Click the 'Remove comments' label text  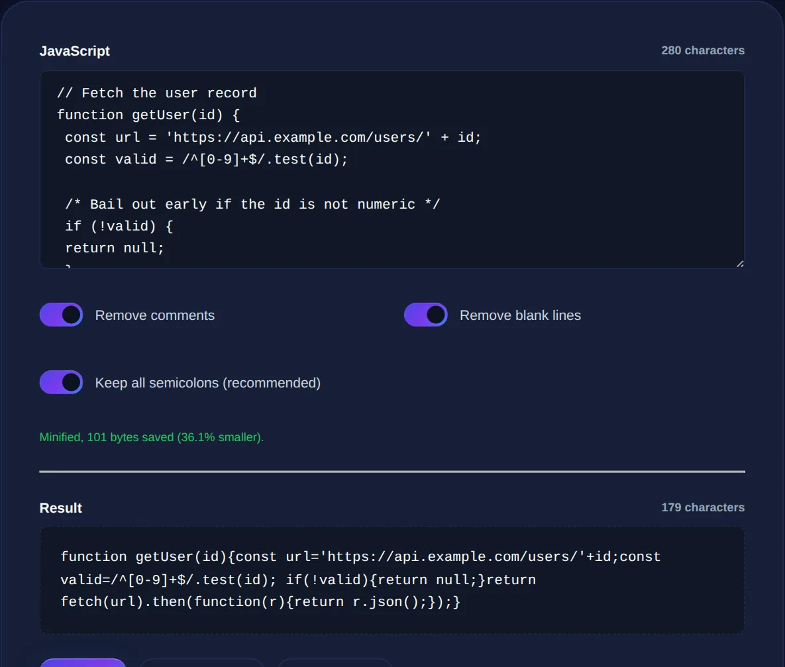click(x=155, y=315)
